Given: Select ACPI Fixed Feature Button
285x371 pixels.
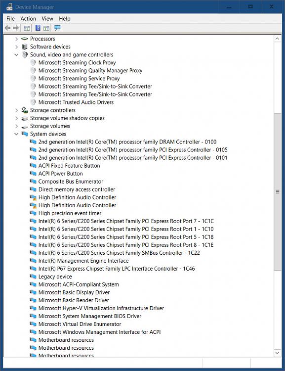Looking at the screenshot, I should [69, 166].
